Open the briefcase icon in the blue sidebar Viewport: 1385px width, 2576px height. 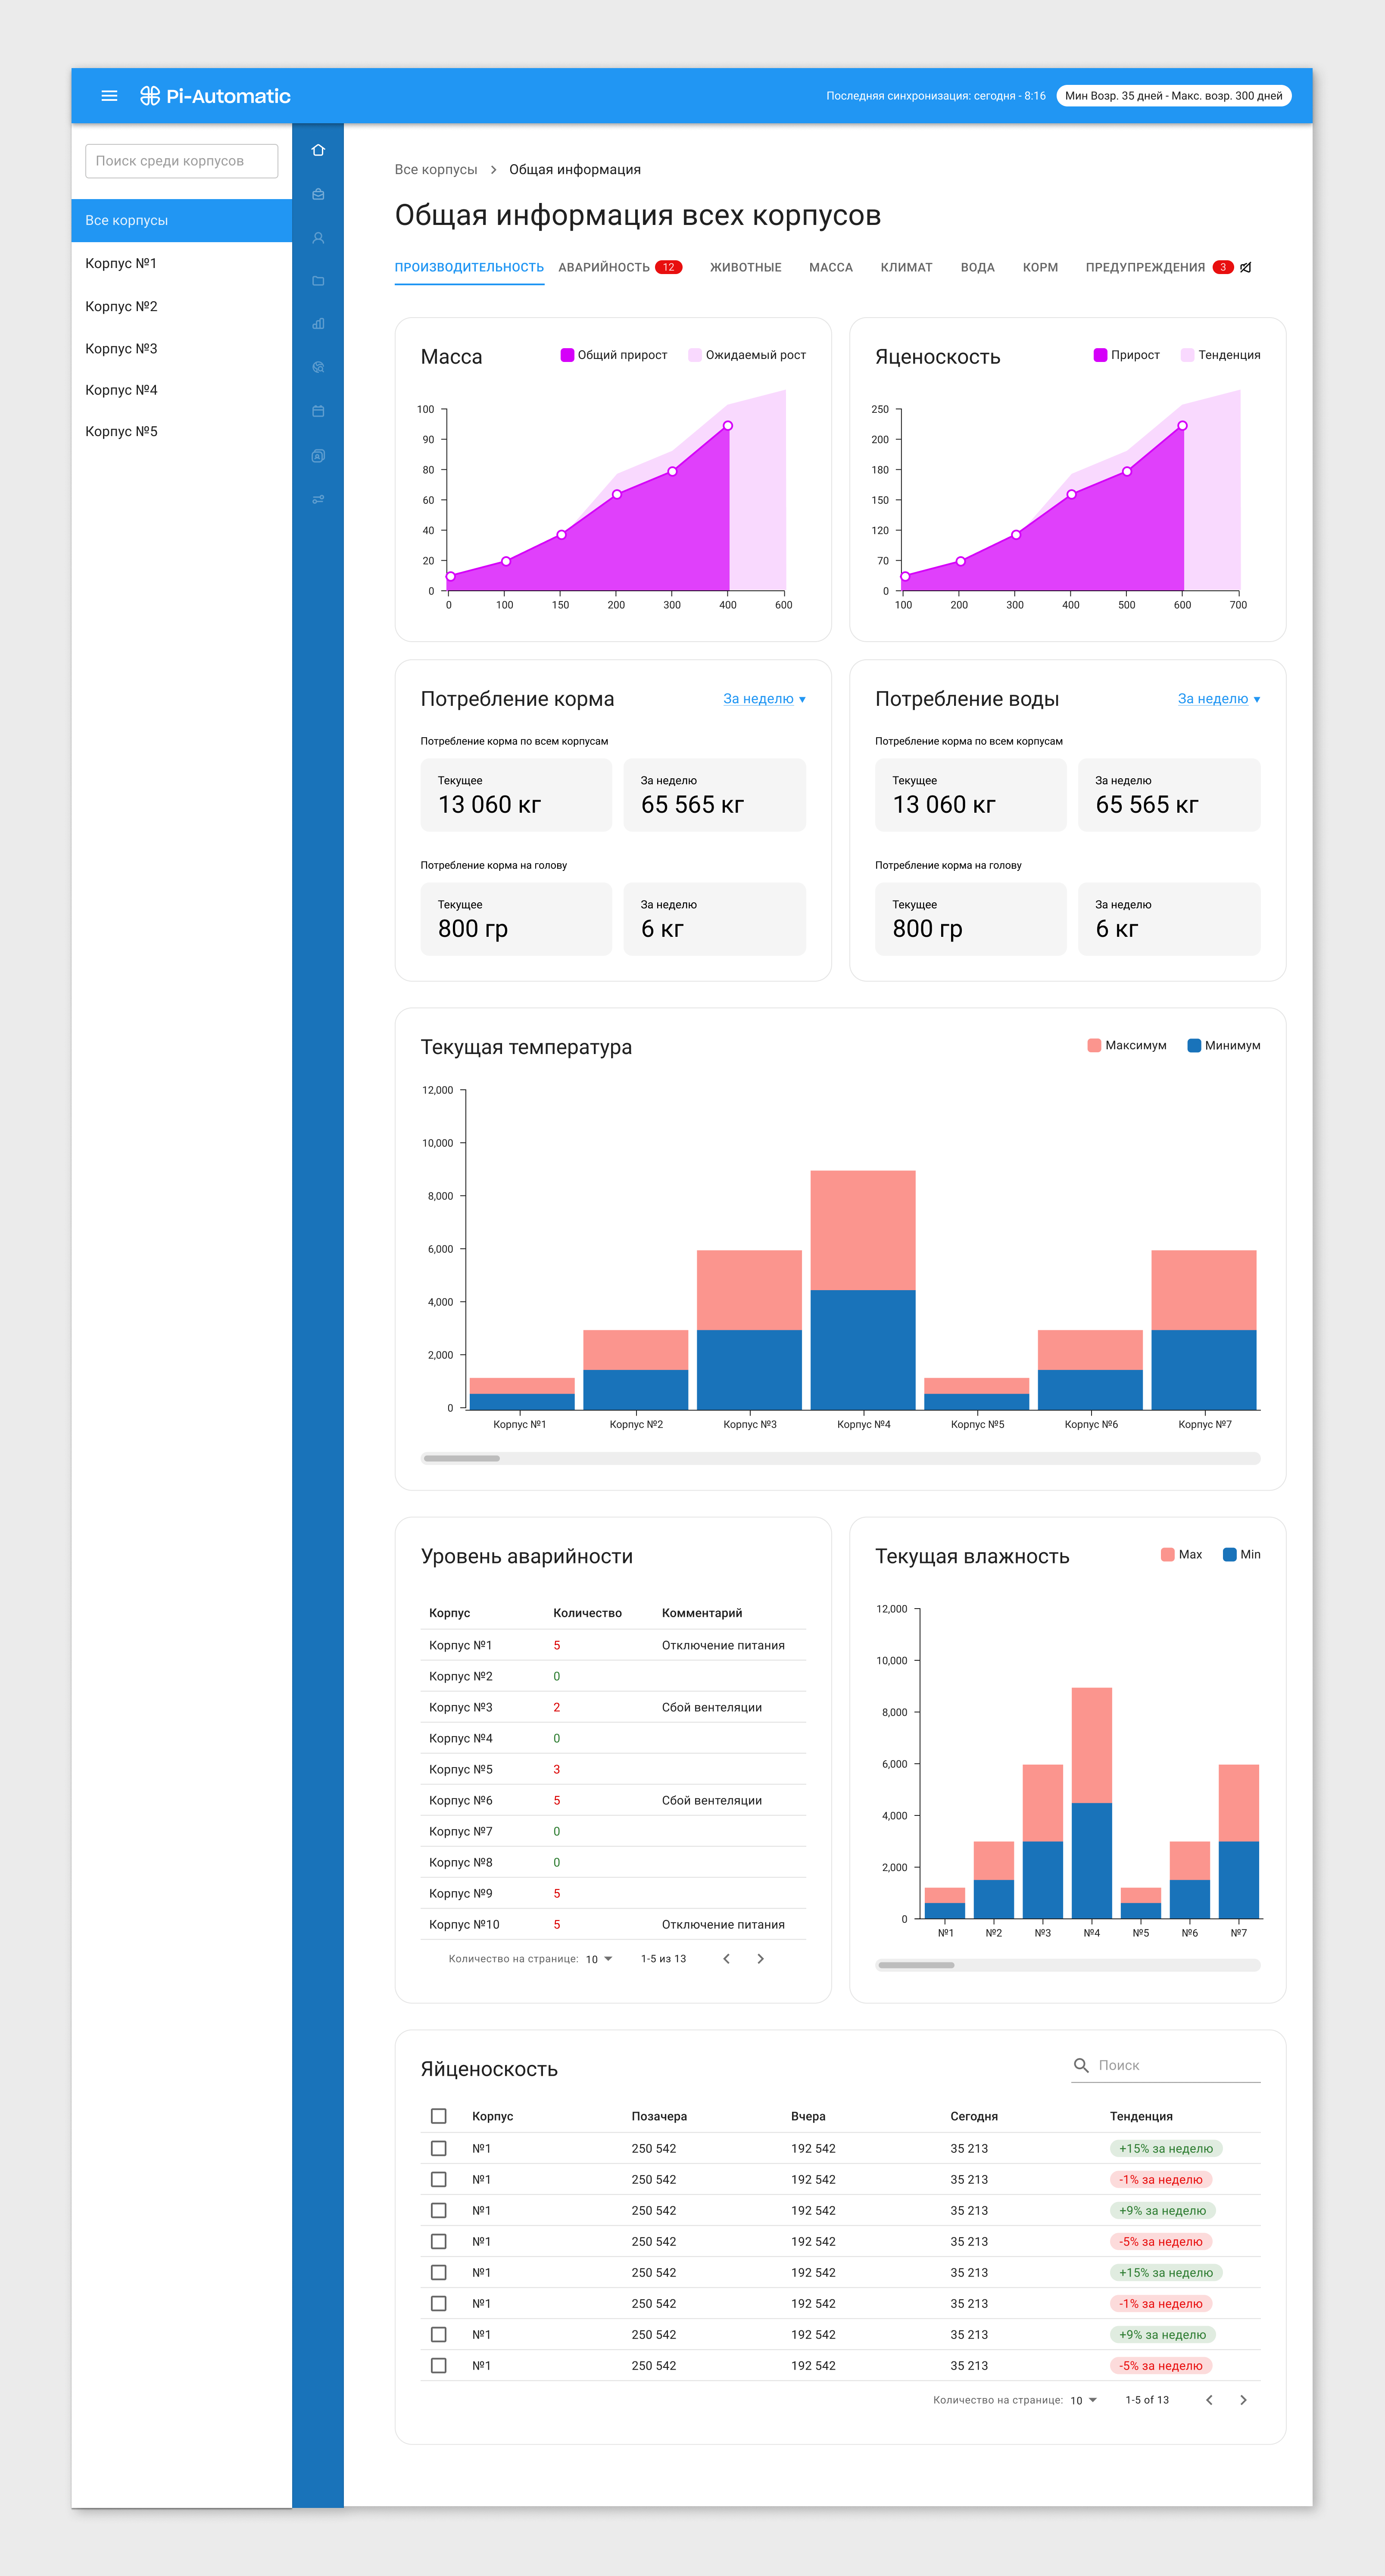pyautogui.click(x=318, y=194)
